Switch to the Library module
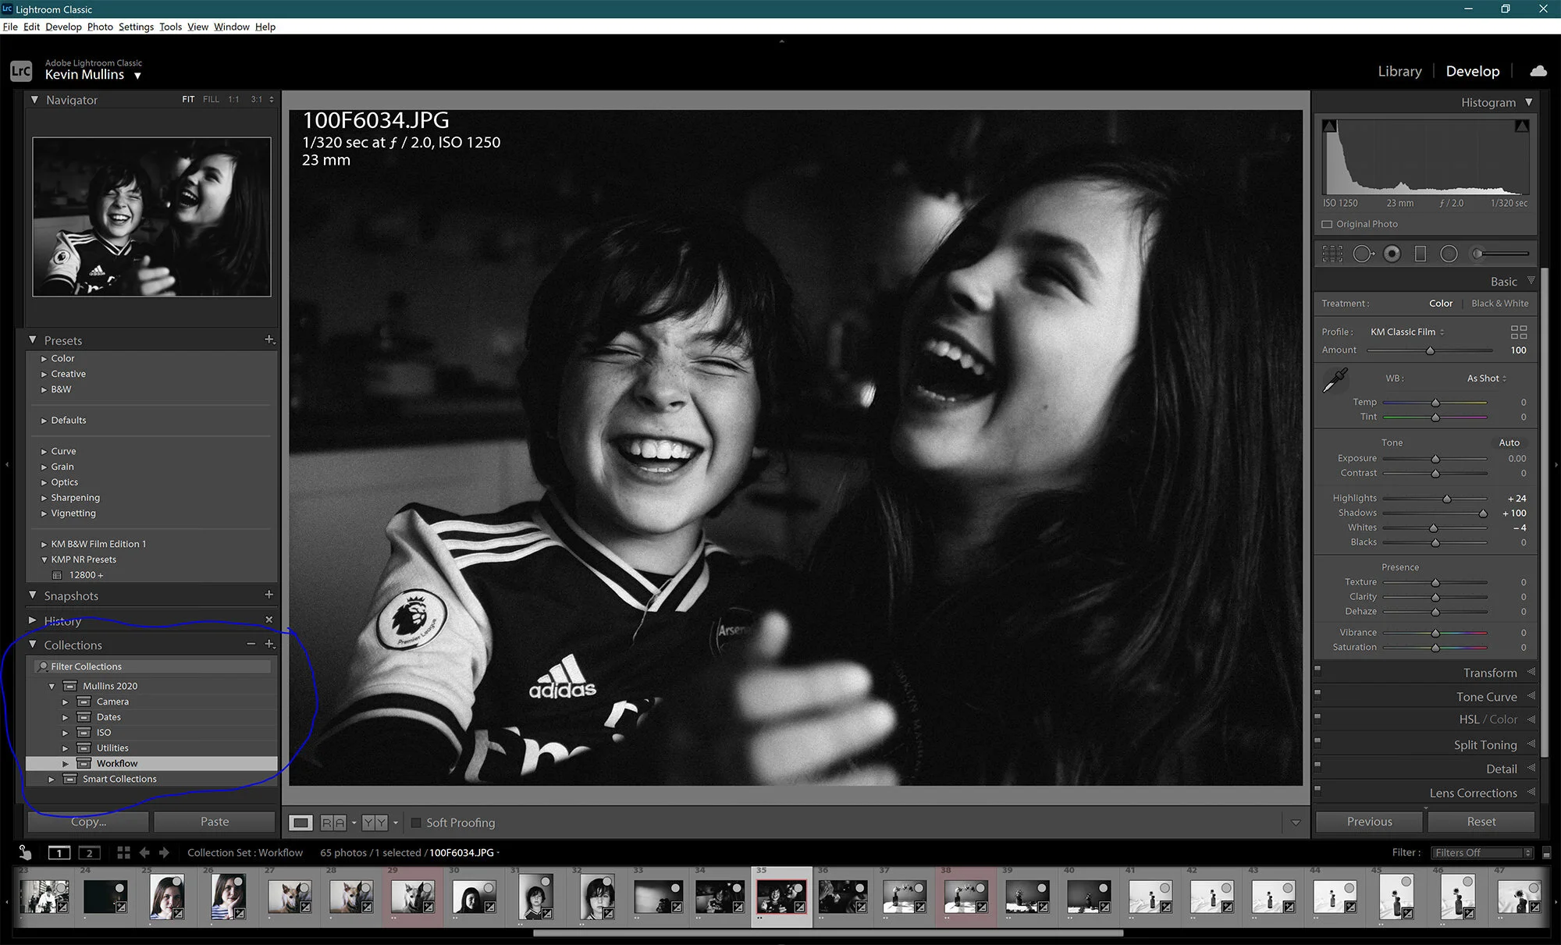The image size is (1561, 945). [1399, 71]
